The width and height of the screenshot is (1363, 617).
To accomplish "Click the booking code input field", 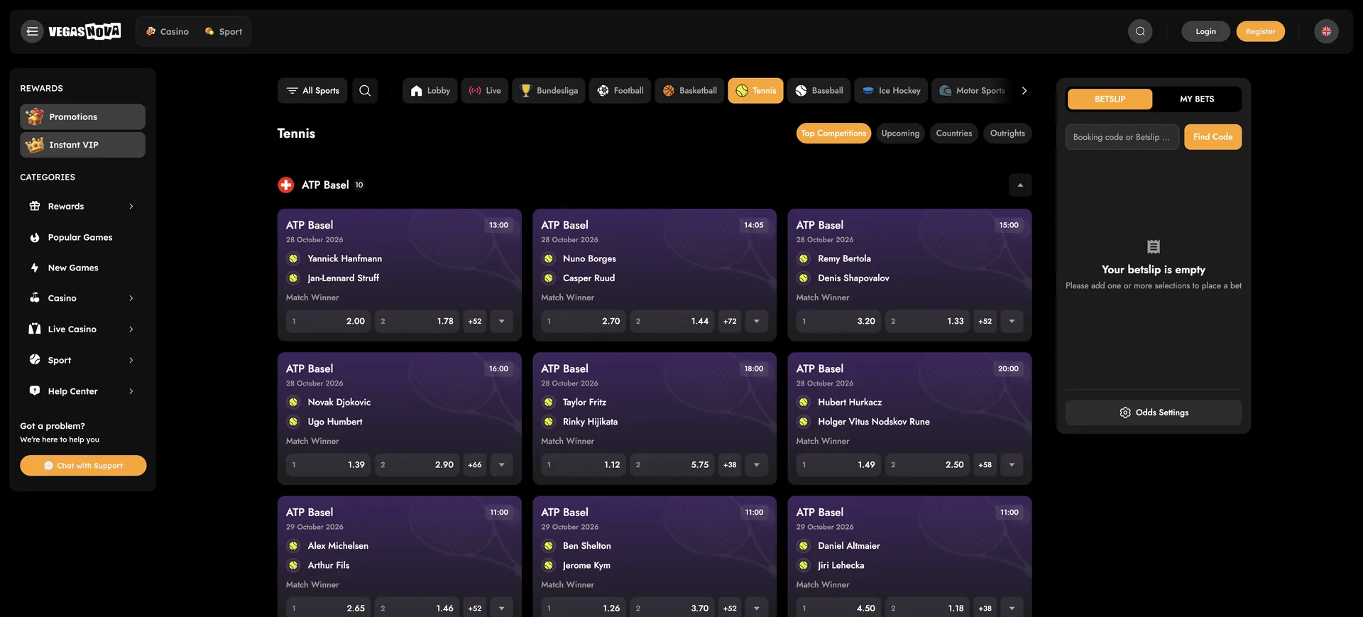I will click(x=1122, y=137).
